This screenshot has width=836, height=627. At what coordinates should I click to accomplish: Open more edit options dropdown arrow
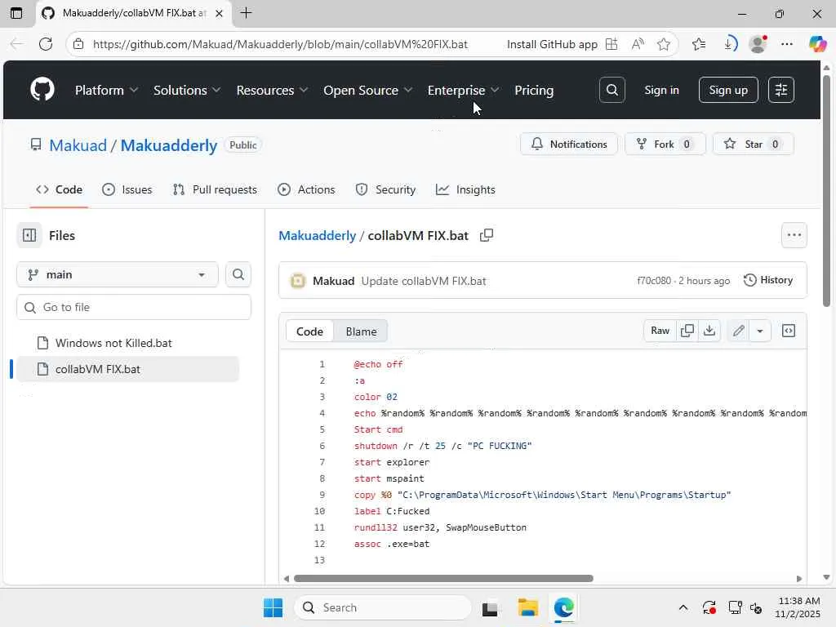(x=760, y=331)
